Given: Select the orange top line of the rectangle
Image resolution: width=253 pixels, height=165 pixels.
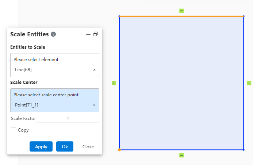Looking at the screenshot, I should click(181, 16).
